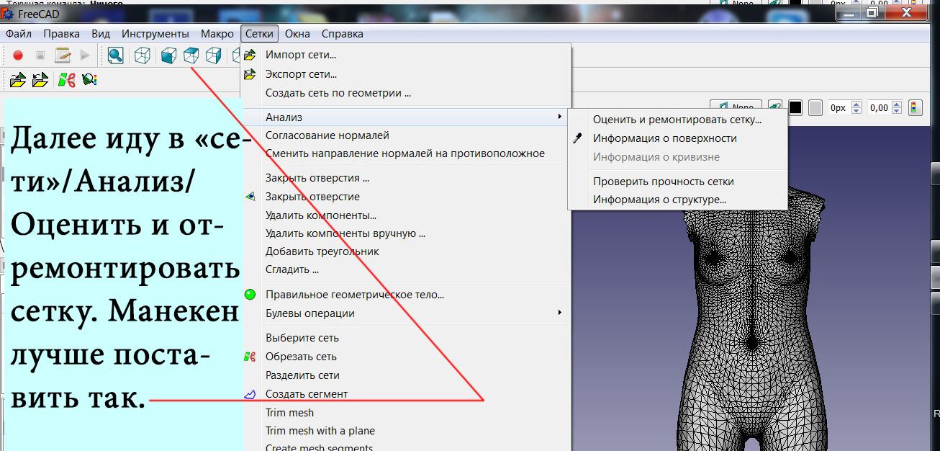The height and width of the screenshot is (451, 940).
Task: Open the Файл menu
Action: click(x=19, y=34)
